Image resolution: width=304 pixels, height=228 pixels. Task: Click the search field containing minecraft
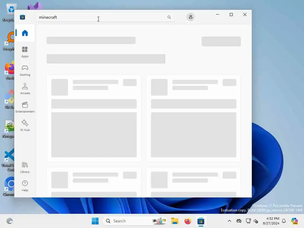[x=105, y=17]
